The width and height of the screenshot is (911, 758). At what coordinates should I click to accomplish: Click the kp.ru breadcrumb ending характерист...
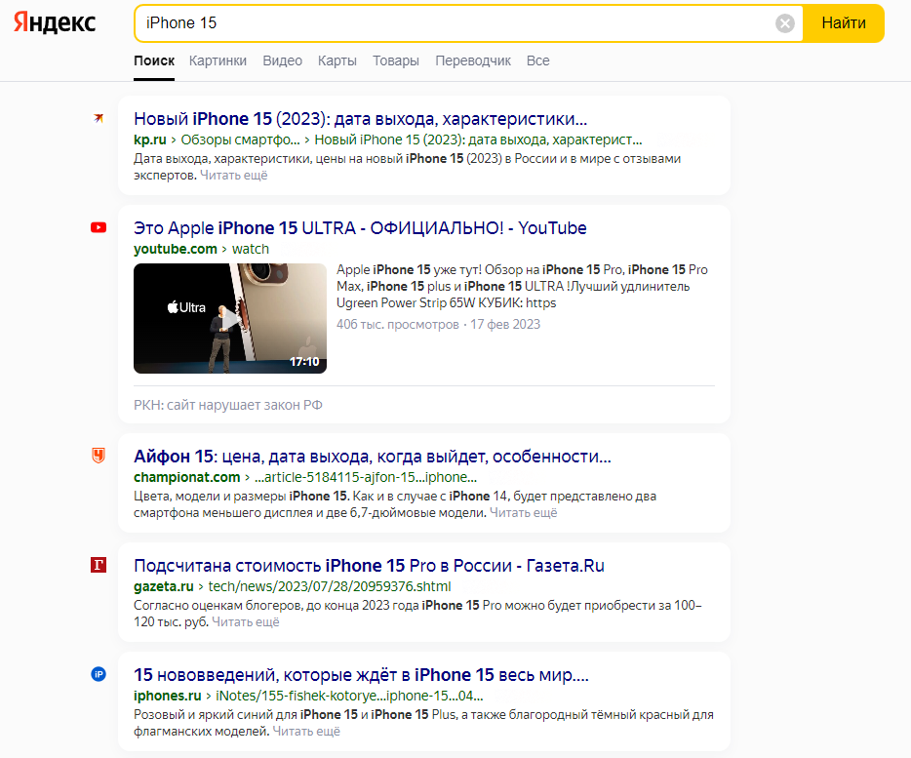(478, 140)
